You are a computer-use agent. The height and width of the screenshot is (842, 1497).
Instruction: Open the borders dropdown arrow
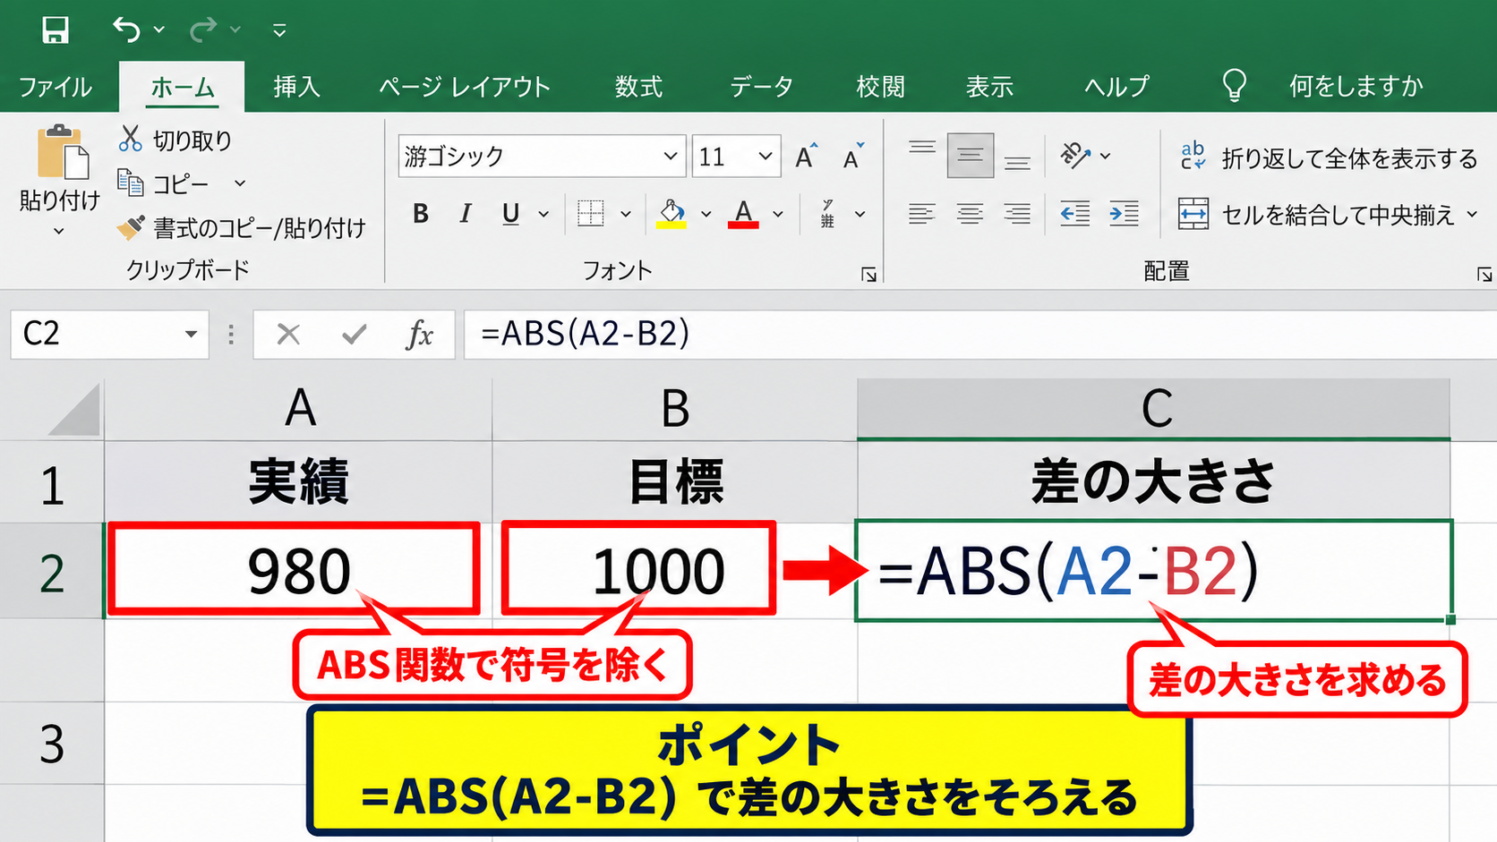(626, 214)
